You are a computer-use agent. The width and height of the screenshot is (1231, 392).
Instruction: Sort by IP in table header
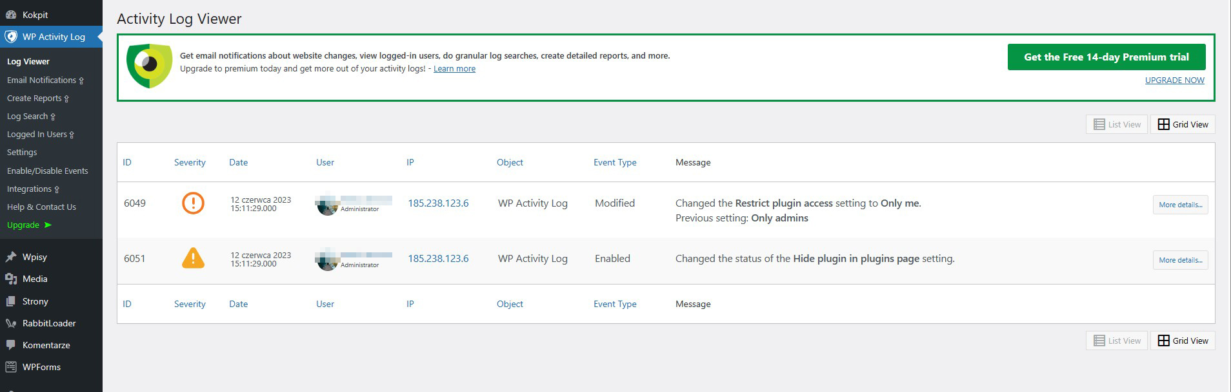pos(410,162)
